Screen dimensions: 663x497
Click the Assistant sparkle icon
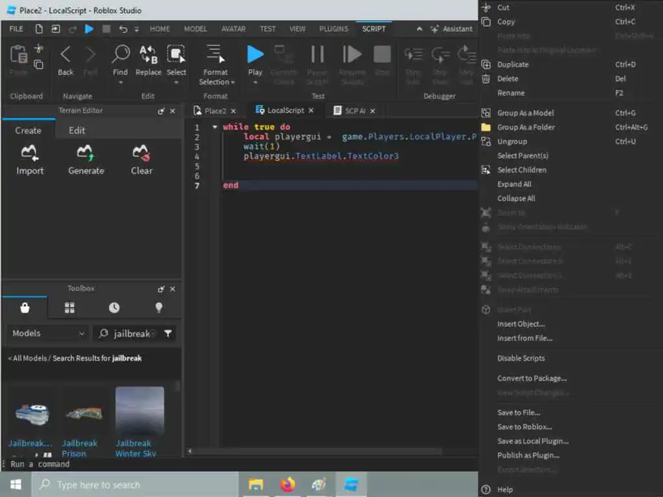[x=434, y=28]
